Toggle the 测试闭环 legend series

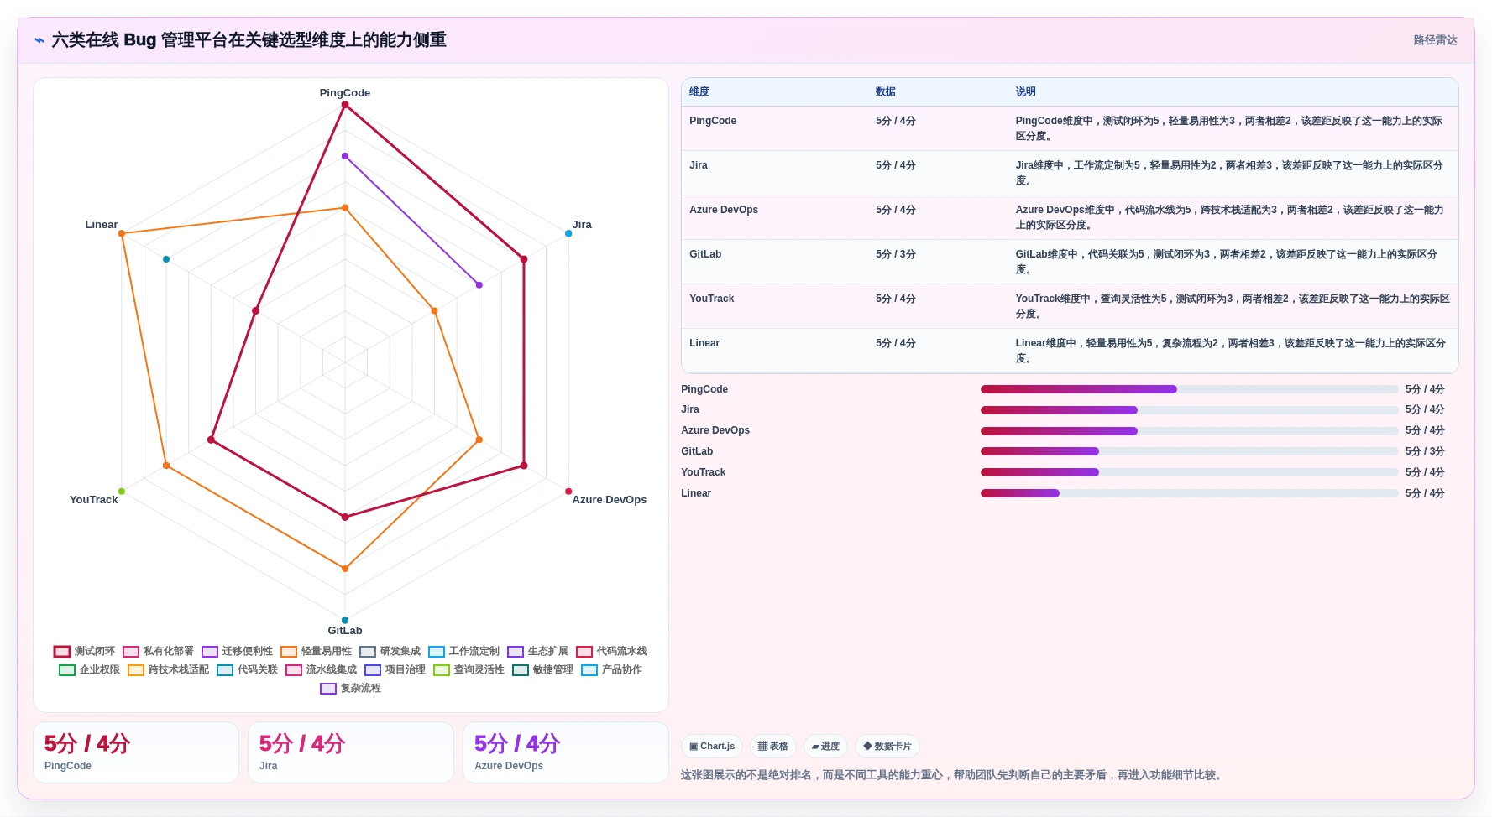[85, 651]
